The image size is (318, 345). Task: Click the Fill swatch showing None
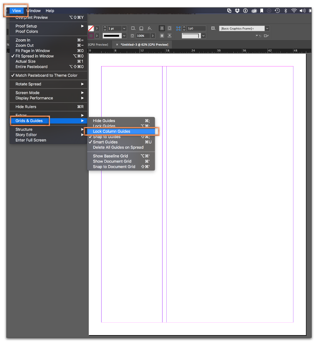point(90,28)
